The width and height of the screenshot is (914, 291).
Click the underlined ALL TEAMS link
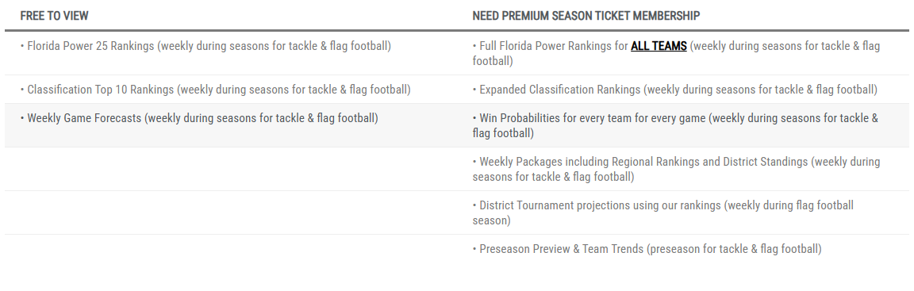pyautogui.click(x=659, y=46)
